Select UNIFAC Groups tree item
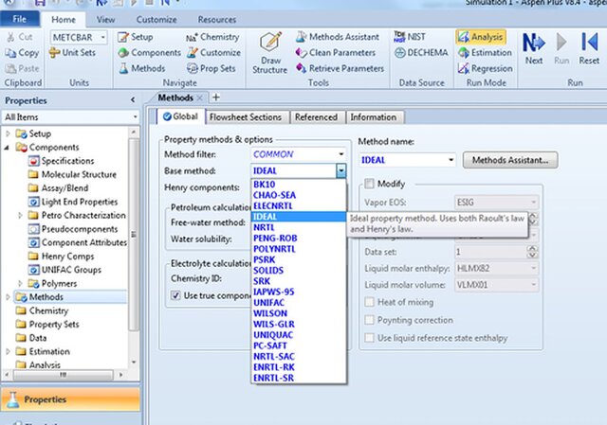Viewport: 607px width, 425px height. (71, 270)
